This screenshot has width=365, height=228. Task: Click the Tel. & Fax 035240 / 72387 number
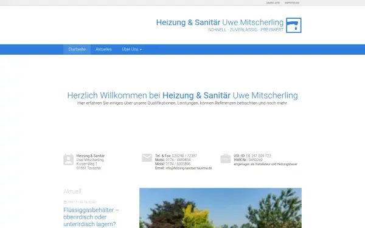(176, 156)
